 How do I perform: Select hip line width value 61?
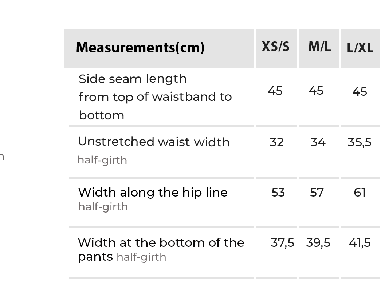click(x=360, y=192)
